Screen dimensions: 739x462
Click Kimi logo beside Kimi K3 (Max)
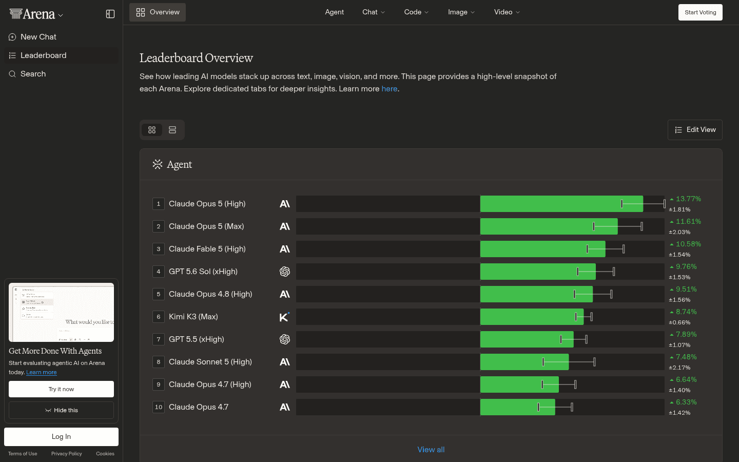click(285, 317)
